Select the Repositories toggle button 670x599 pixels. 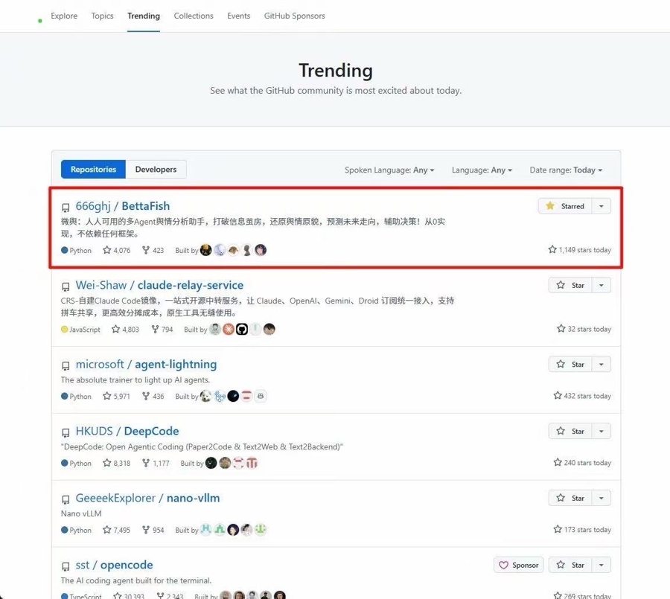(x=93, y=169)
